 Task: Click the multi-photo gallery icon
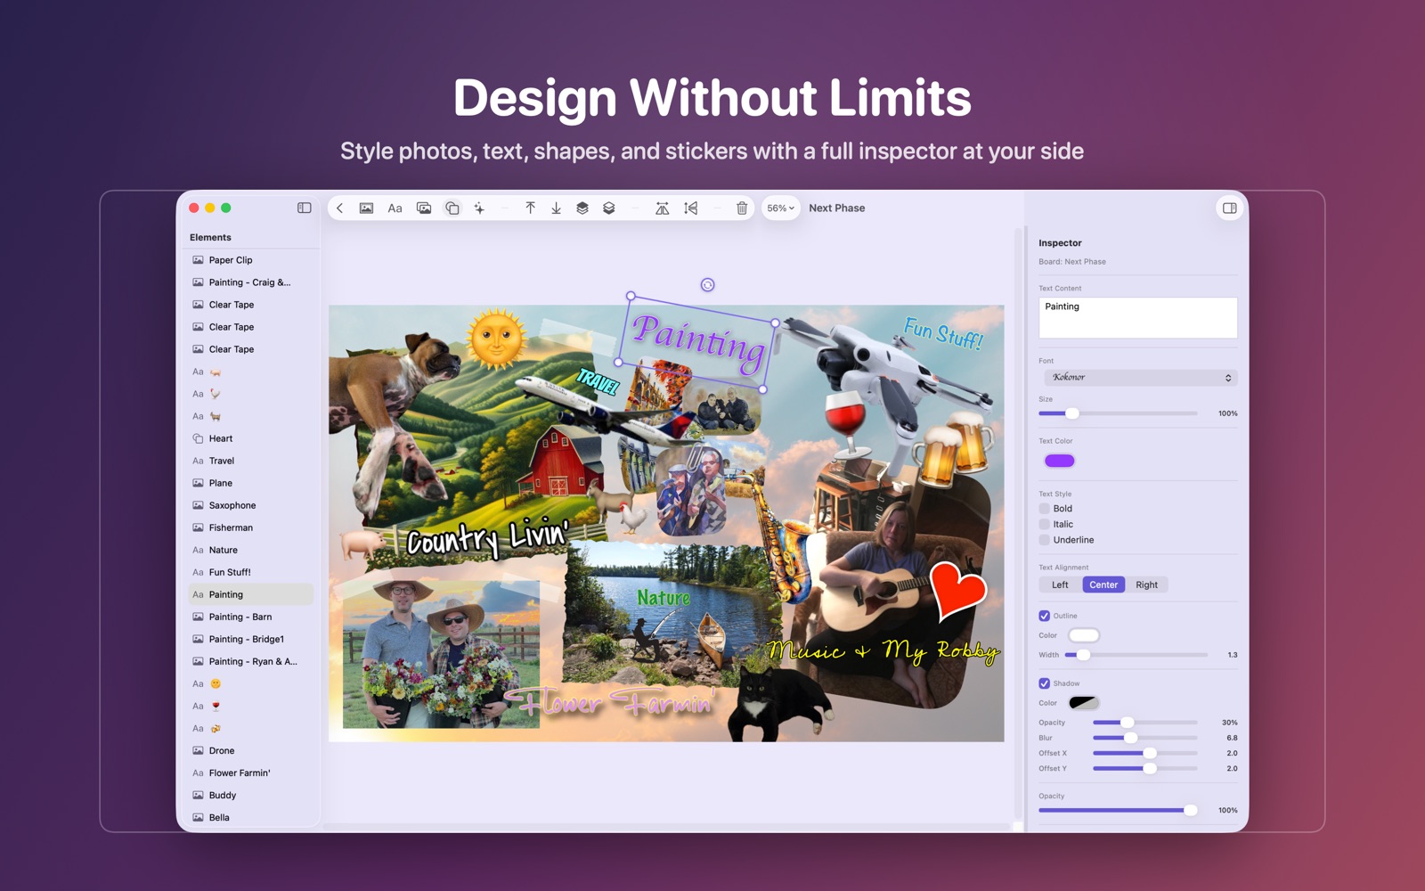(x=424, y=208)
